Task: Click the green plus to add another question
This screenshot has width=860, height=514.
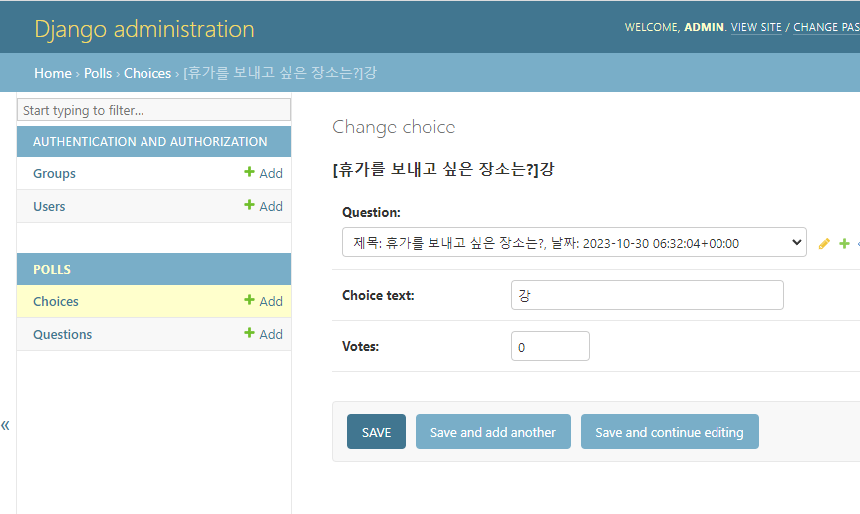Action: tap(844, 243)
